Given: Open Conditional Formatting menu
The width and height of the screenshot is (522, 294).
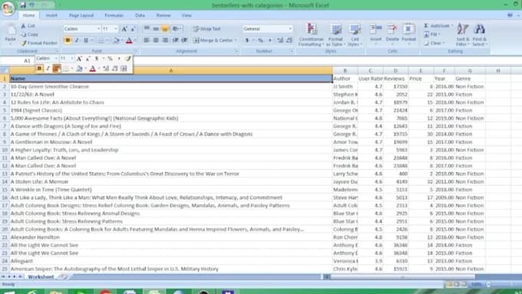Looking at the screenshot, I should [311, 35].
